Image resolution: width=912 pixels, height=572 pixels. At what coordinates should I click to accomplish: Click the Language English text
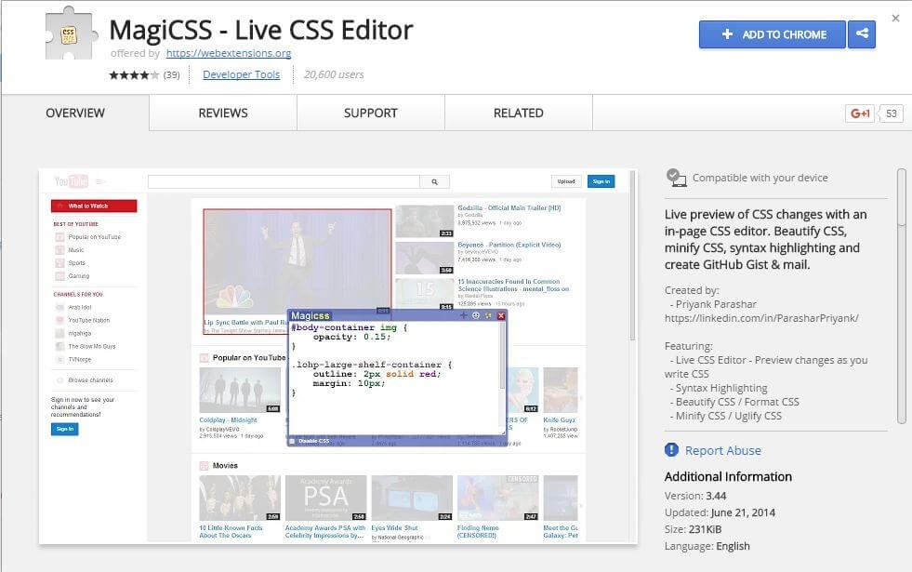pos(707,546)
